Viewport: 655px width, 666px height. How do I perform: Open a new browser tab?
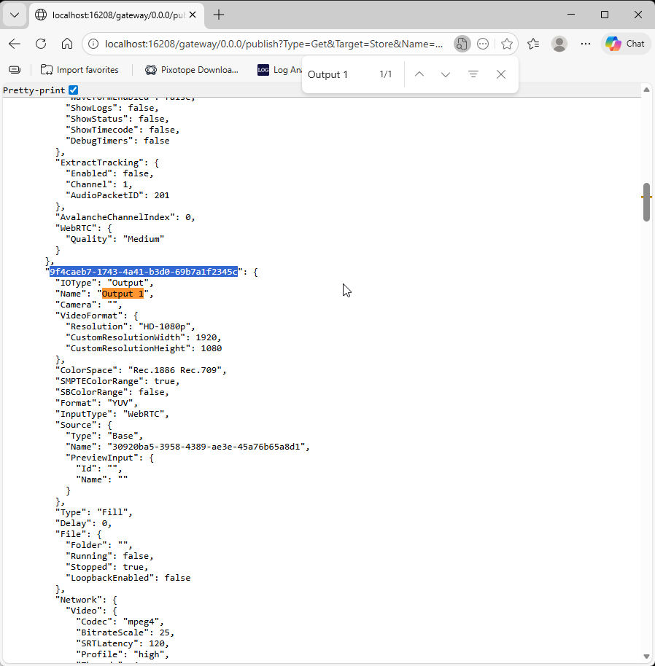pyautogui.click(x=219, y=15)
